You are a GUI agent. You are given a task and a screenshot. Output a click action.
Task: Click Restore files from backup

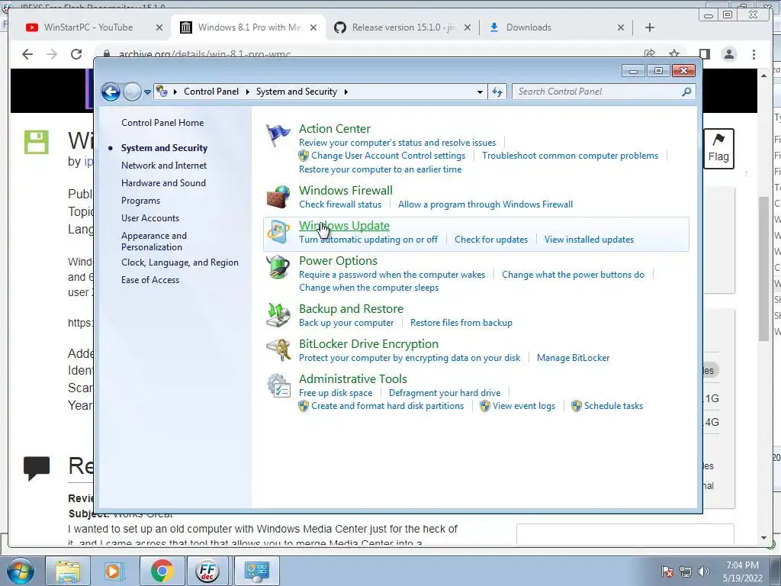click(461, 323)
